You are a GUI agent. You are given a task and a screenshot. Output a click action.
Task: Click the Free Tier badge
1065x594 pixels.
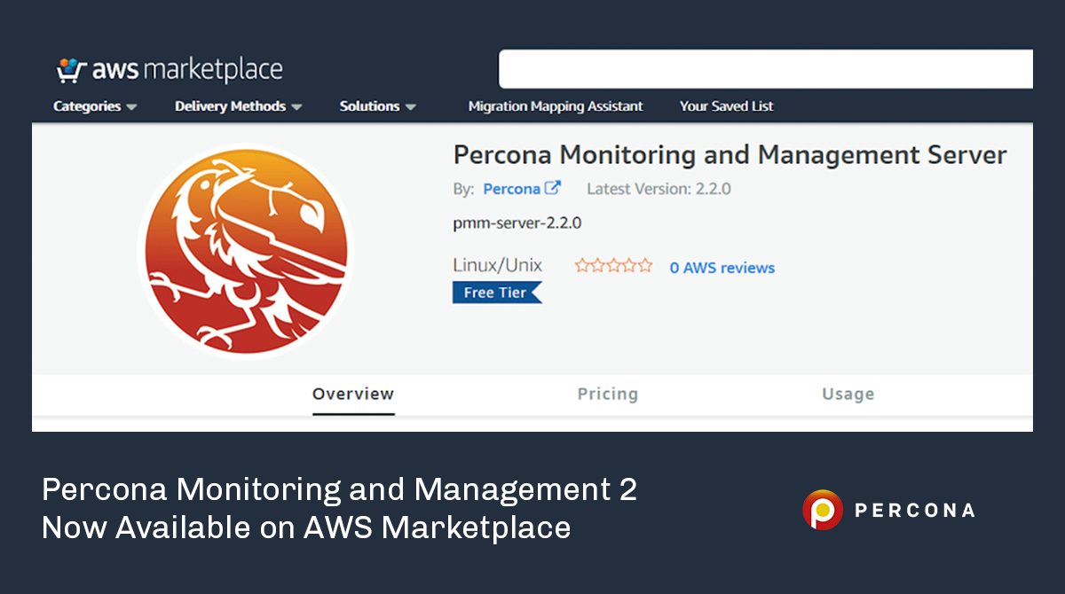click(x=497, y=293)
